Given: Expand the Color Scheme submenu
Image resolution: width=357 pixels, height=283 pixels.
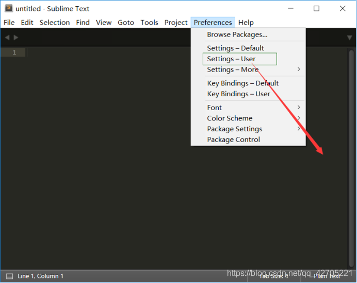Looking at the screenshot, I should coord(248,118).
